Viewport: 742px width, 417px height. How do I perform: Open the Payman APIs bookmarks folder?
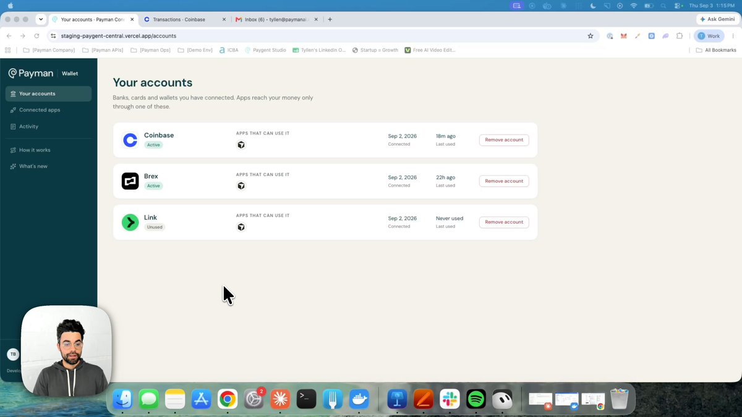click(103, 50)
